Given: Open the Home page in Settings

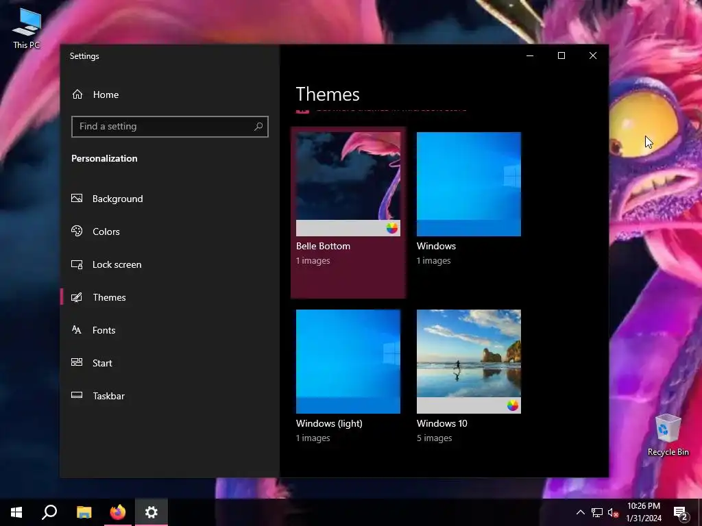Looking at the screenshot, I should (x=170, y=95).
